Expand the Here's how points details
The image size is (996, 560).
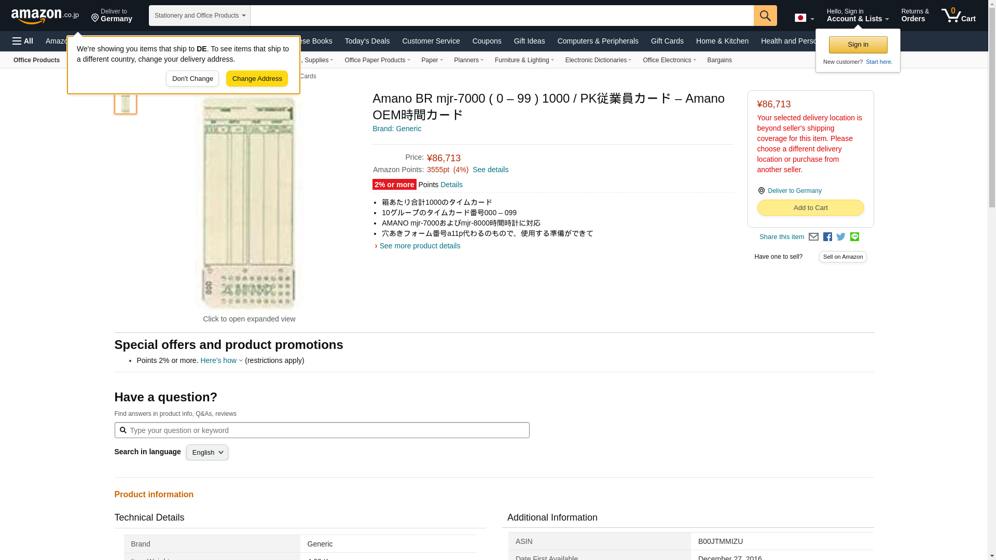(222, 360)
